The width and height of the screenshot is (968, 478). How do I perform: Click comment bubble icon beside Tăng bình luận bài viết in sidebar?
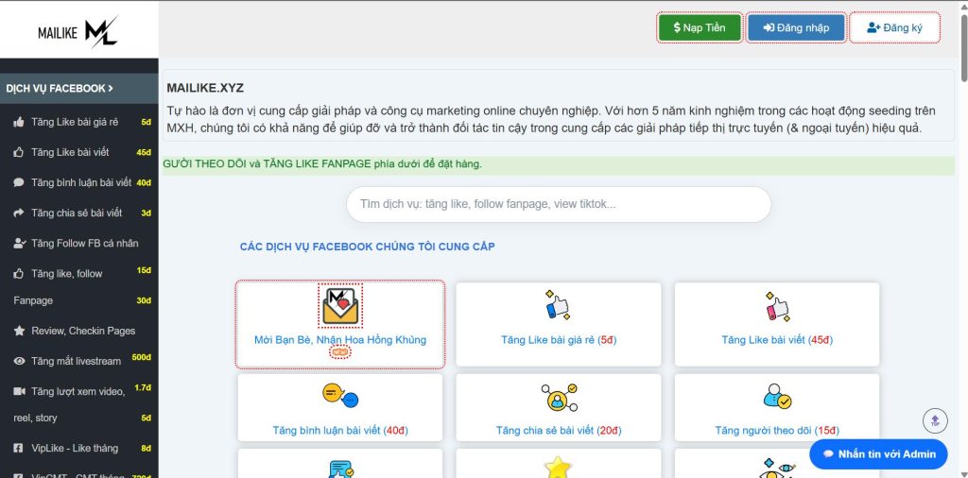pos(19,182)
